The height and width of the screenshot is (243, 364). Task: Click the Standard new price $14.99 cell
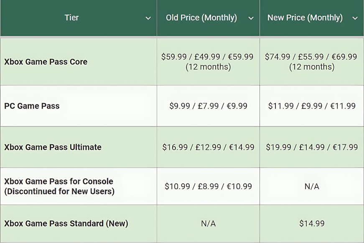point(312,223)
